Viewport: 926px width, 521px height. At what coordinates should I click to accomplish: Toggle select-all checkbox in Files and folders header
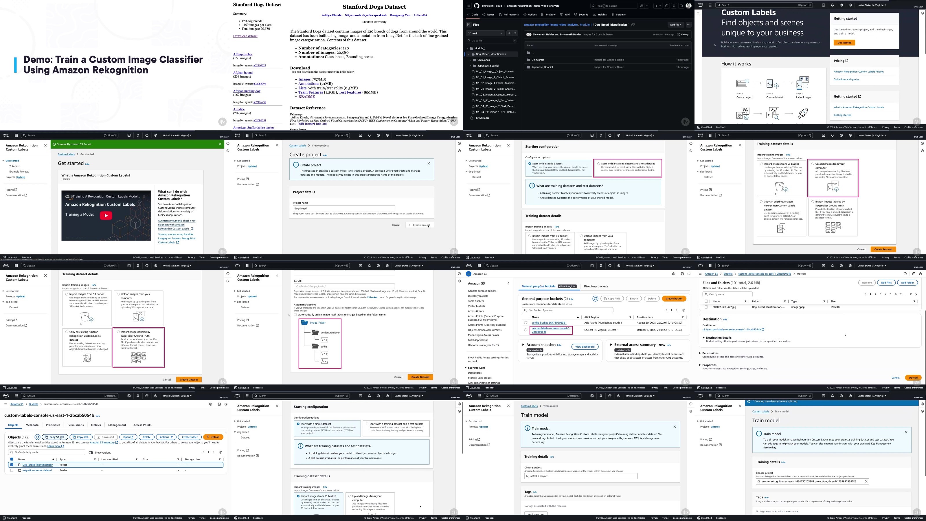tap(706, 301)
